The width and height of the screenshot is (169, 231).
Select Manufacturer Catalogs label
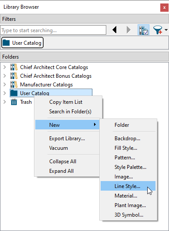46,85
